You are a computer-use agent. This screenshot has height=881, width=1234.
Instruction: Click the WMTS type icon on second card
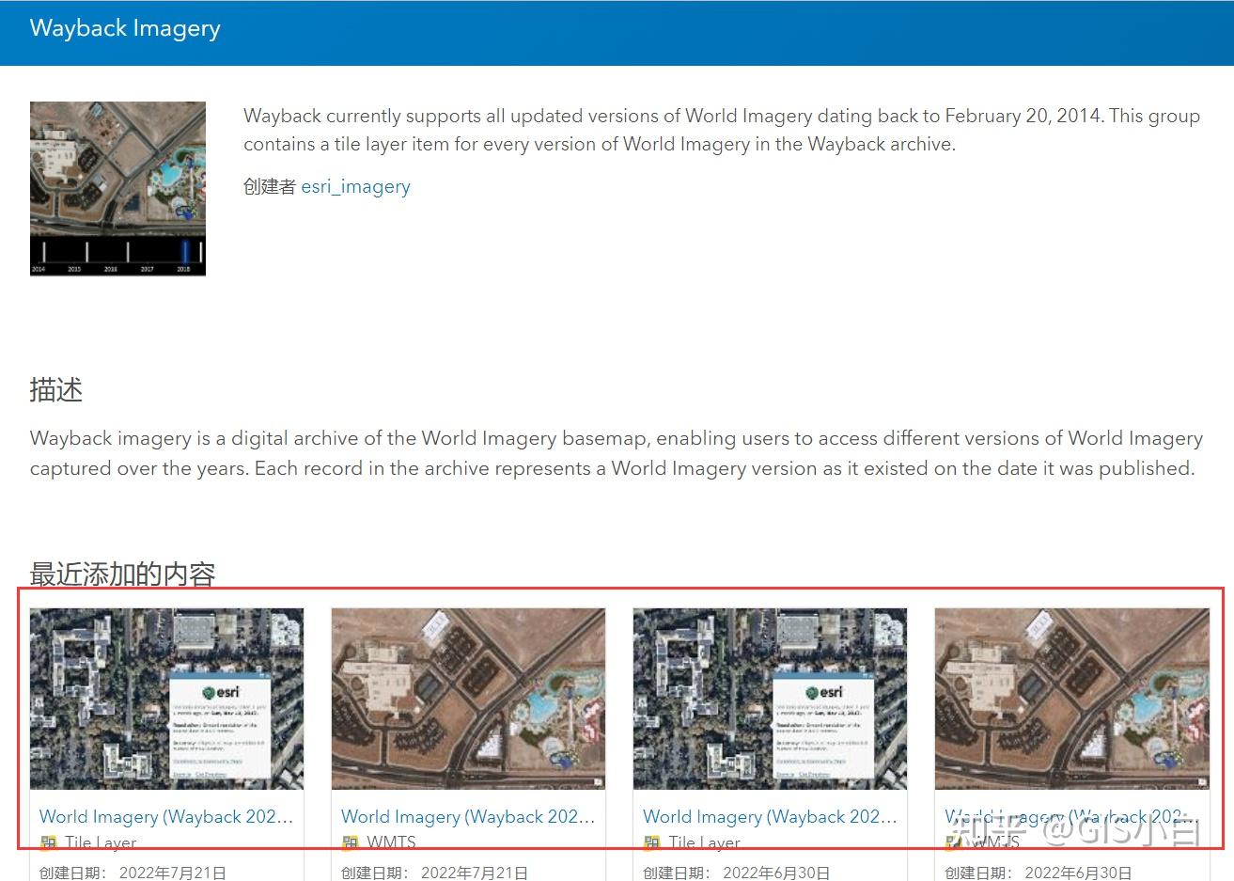(351, 842)
